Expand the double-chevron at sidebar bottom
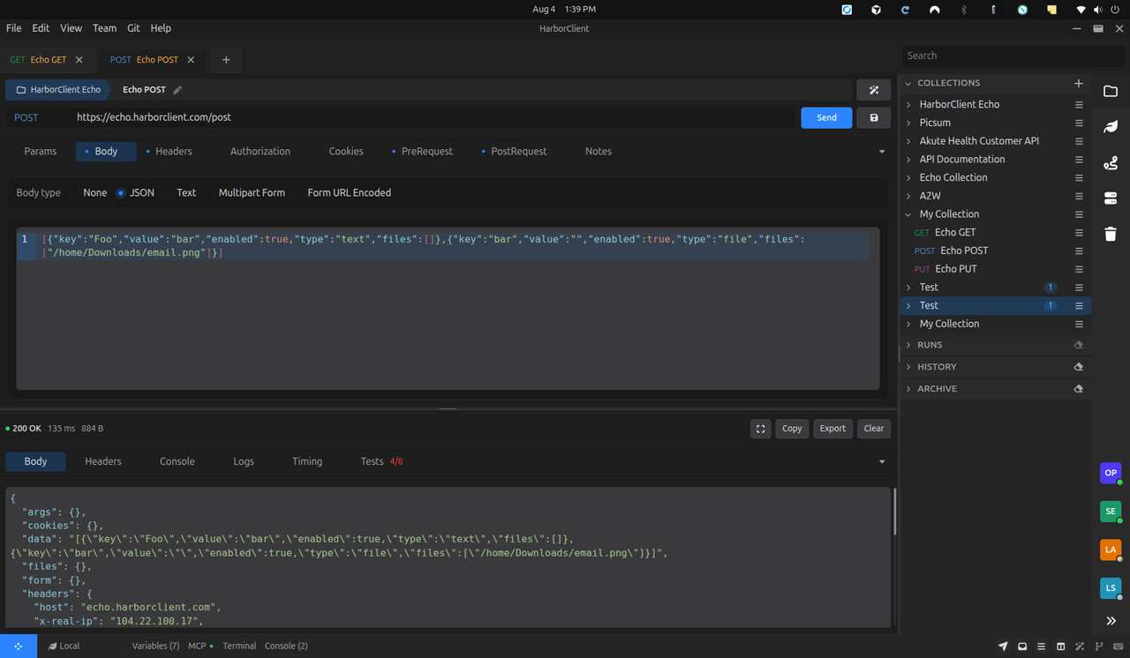 pyautogui.click(x=1111, y=621)
